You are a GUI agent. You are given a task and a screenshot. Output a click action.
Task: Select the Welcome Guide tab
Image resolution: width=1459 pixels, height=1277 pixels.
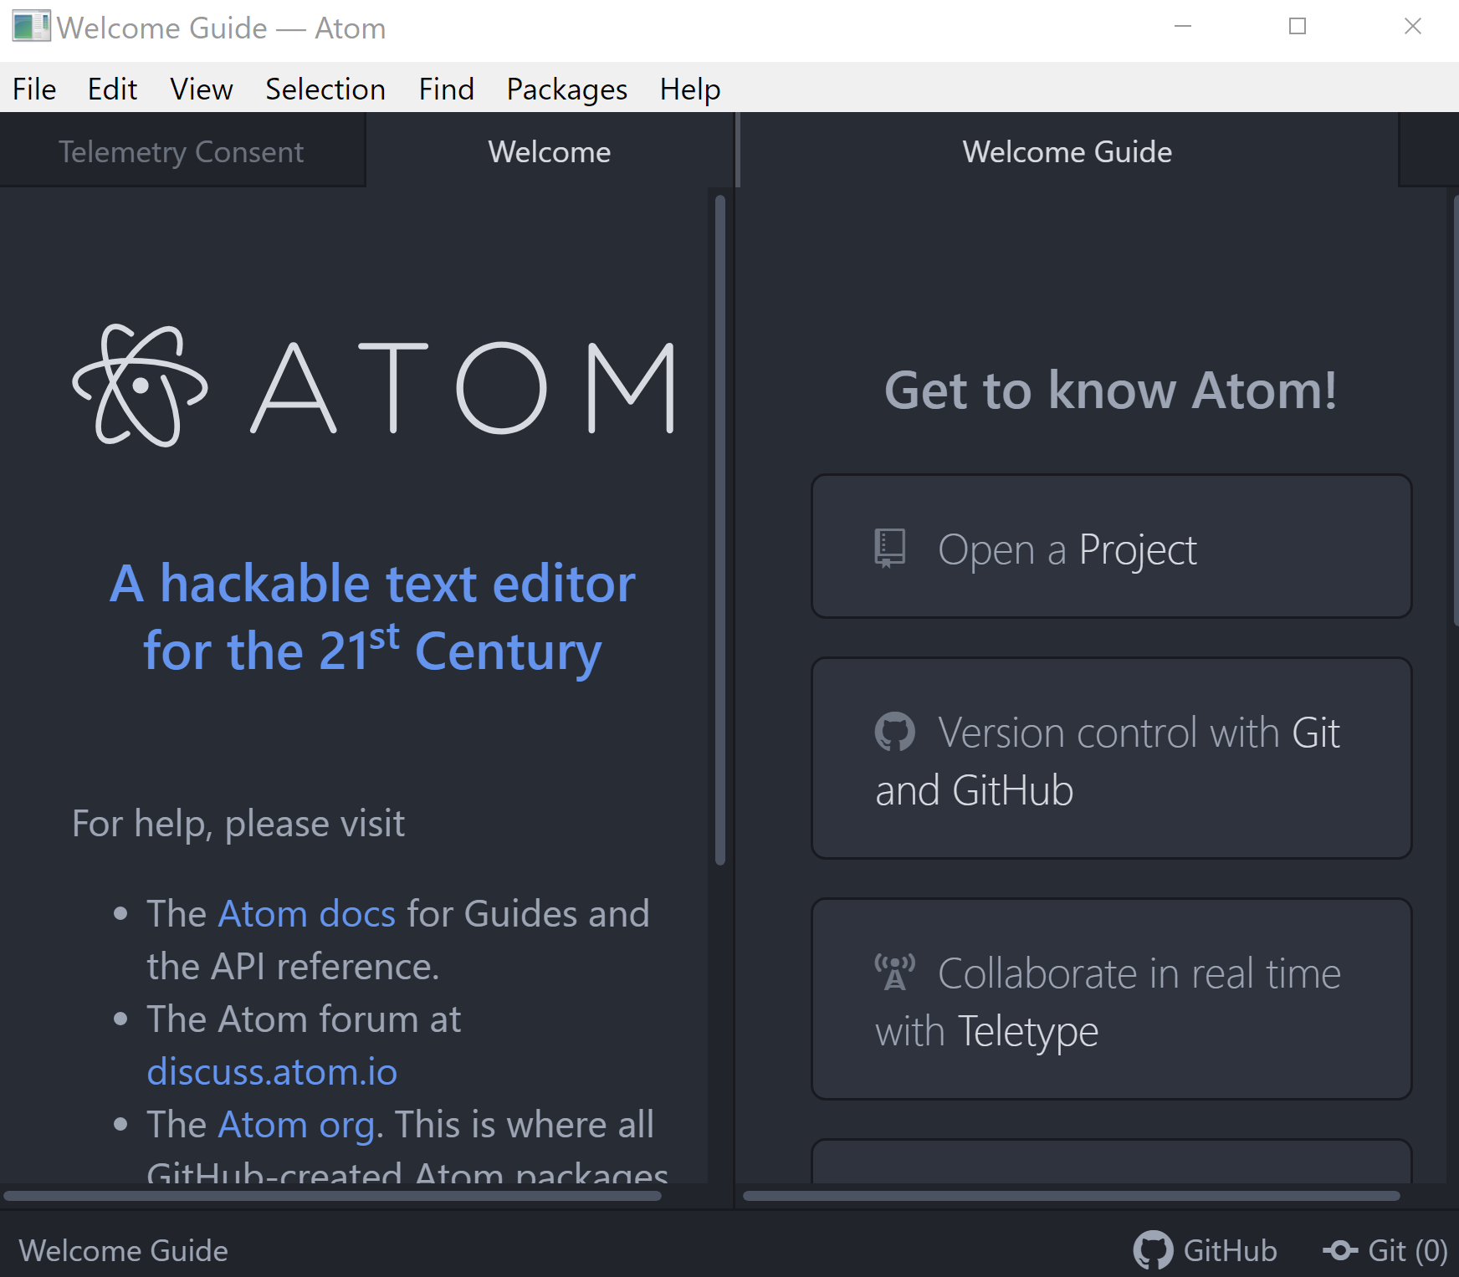coord(1067,151)
